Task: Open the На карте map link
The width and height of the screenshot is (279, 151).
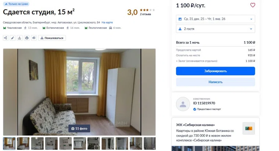Action: click(107, 23)
